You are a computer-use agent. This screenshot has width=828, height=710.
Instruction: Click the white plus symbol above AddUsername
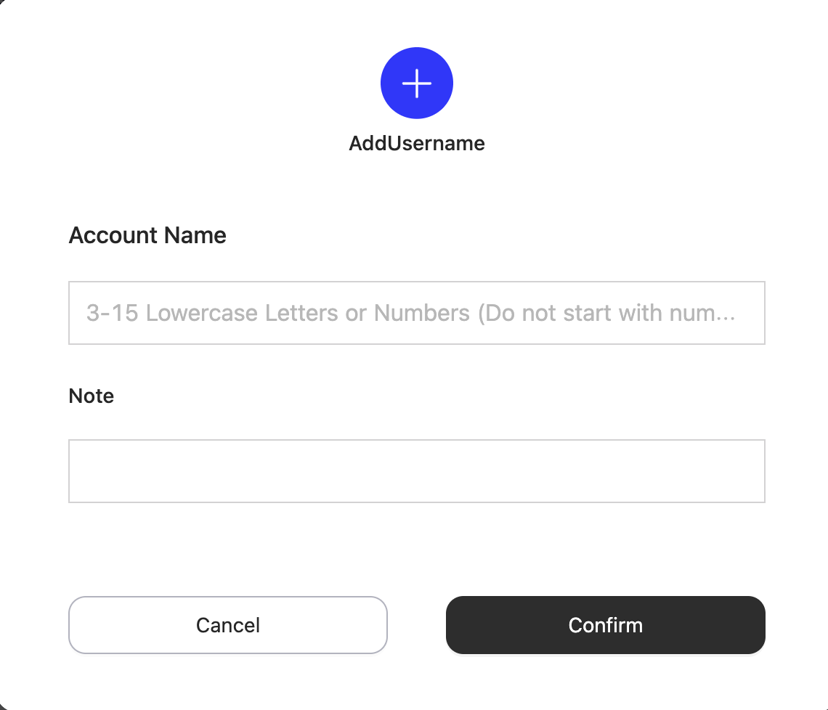417,83
